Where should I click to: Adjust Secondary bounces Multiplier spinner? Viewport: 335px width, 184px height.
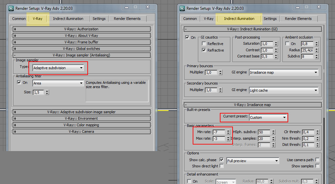(220, 90)
